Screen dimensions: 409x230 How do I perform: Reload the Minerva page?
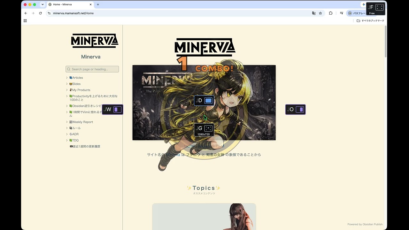pyautogui.click(x=40, y=13)
